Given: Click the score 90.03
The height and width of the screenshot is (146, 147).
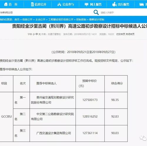Looking at the screenshot, I should tap(115, 133).
